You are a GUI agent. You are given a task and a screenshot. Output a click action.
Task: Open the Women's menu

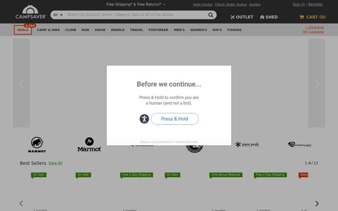pyautogui.click(x=199, y=30)
